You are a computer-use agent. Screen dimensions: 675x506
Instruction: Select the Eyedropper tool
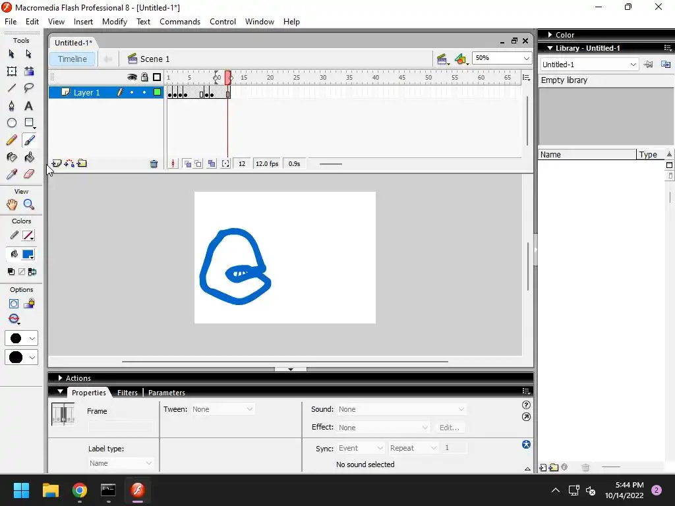click(x=12, y=174)
